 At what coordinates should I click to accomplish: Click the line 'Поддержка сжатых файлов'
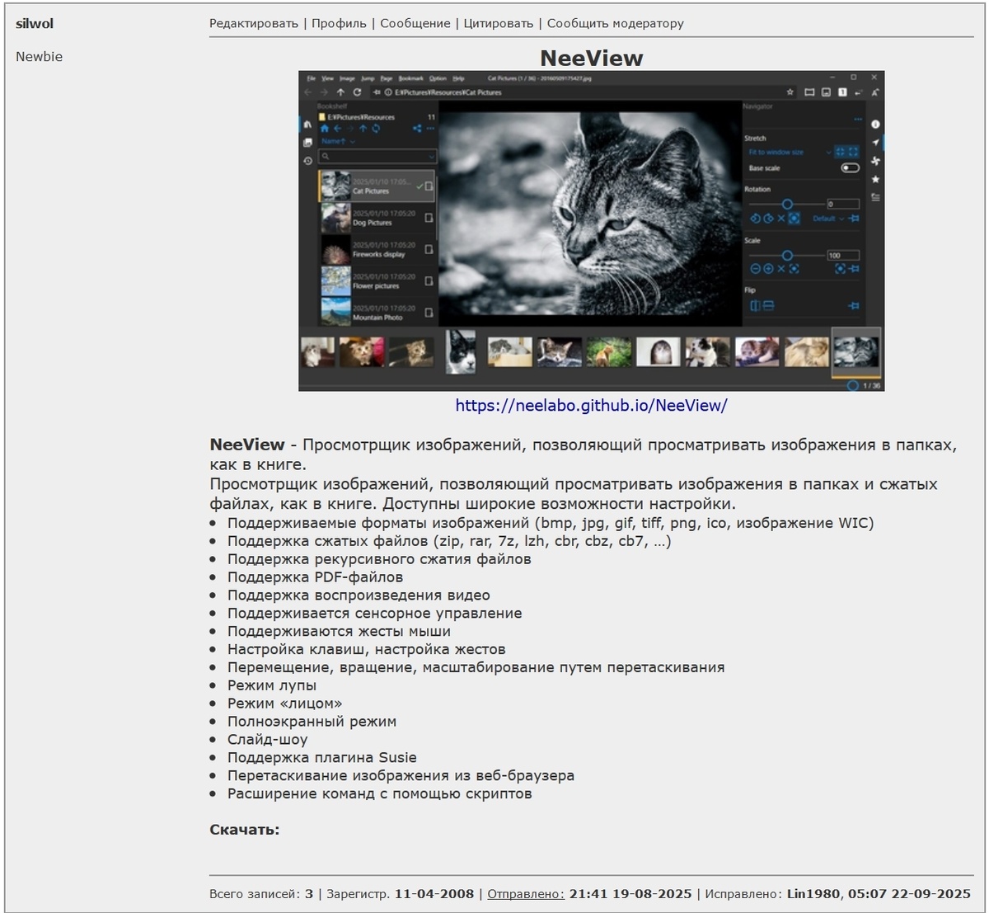(449, 541)
